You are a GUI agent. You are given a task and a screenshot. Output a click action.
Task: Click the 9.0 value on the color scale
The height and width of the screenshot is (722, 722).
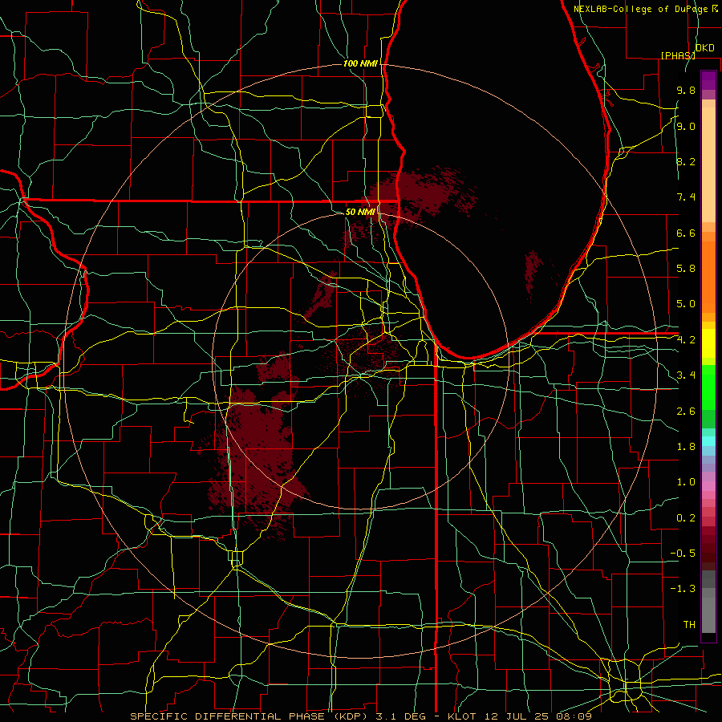coord(686,126)
